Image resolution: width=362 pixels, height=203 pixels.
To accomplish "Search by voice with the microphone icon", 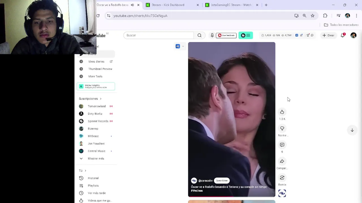I will (212, 35).
